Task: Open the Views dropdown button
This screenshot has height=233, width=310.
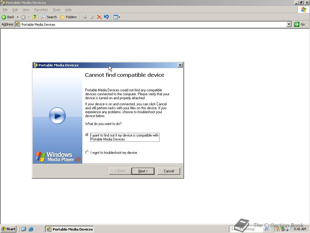Action: pos(117,17)
